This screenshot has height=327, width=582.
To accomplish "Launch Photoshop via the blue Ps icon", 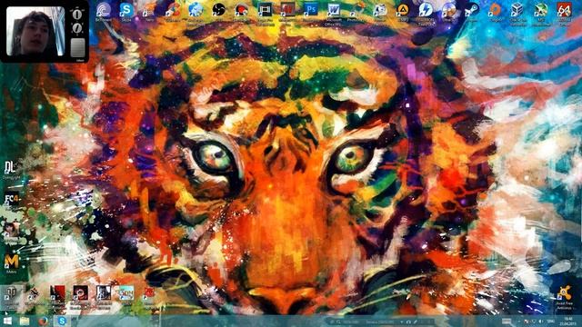I will click(x=311, y=10).
